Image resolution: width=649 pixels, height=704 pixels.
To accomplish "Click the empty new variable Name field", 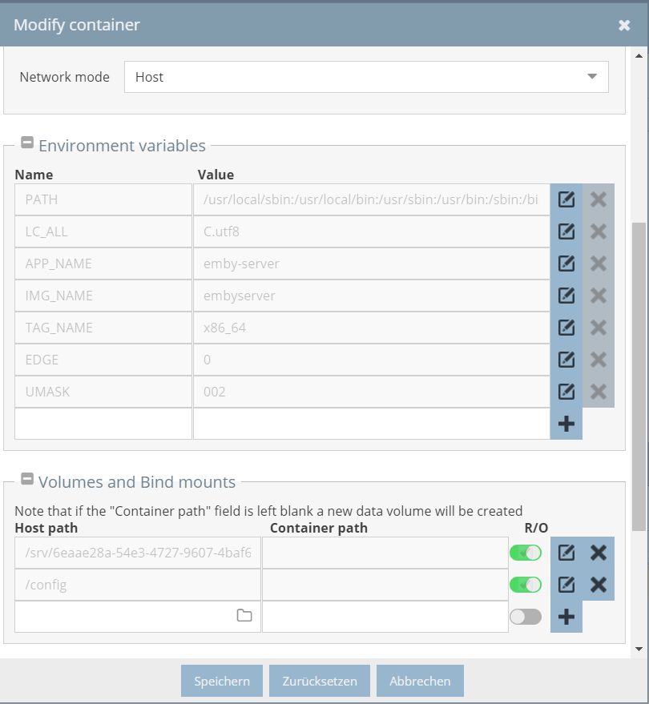I will (x=103, y=424).
